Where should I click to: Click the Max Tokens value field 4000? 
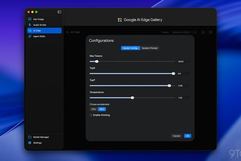click(184, 62)
